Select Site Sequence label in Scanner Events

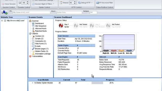point(40,26)
